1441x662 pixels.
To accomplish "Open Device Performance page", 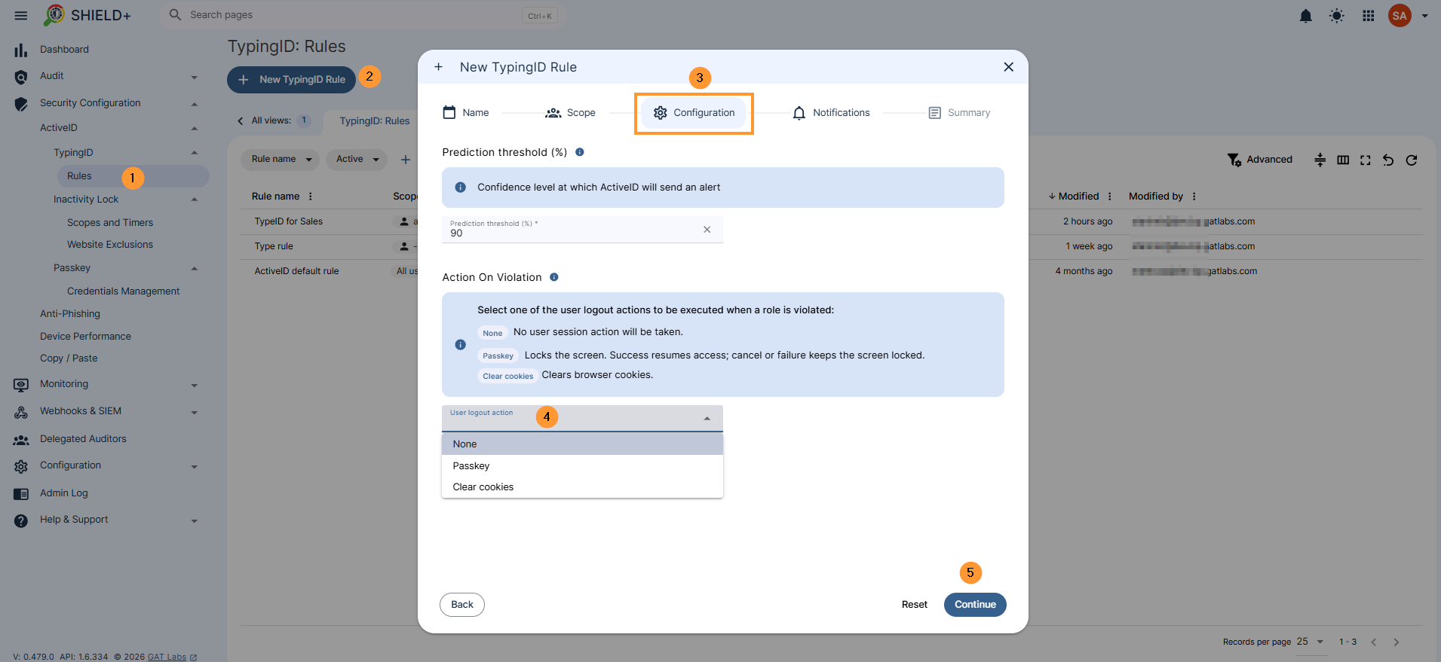I will click(x=85, y=337).
